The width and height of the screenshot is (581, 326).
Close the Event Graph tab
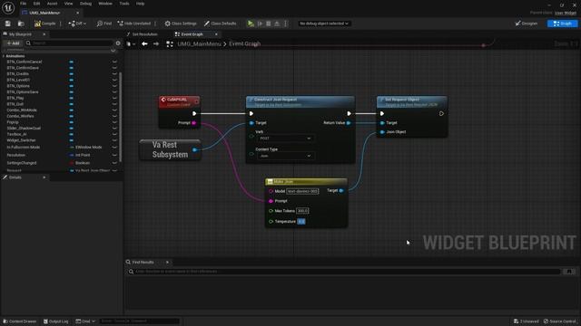[x=216, y=34]
